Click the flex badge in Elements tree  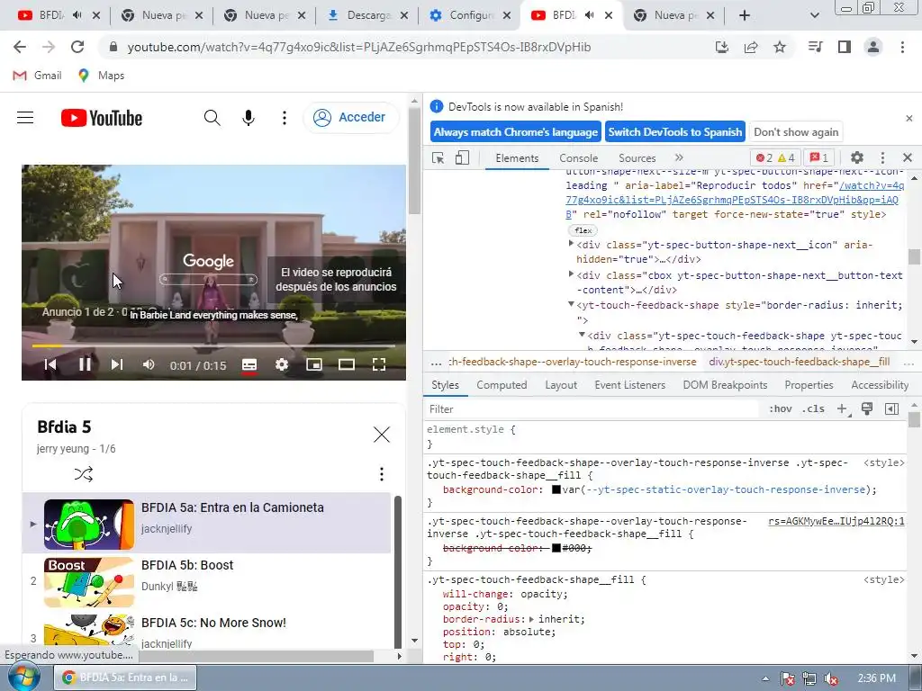point(583,230)
